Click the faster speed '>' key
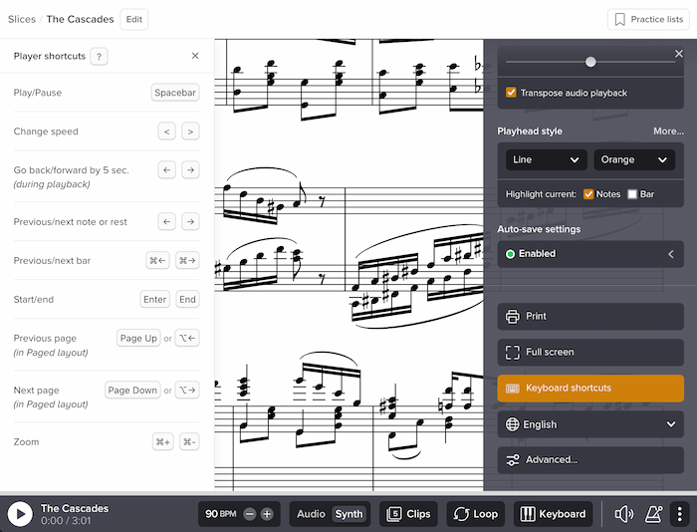 [x=190, y=132]
